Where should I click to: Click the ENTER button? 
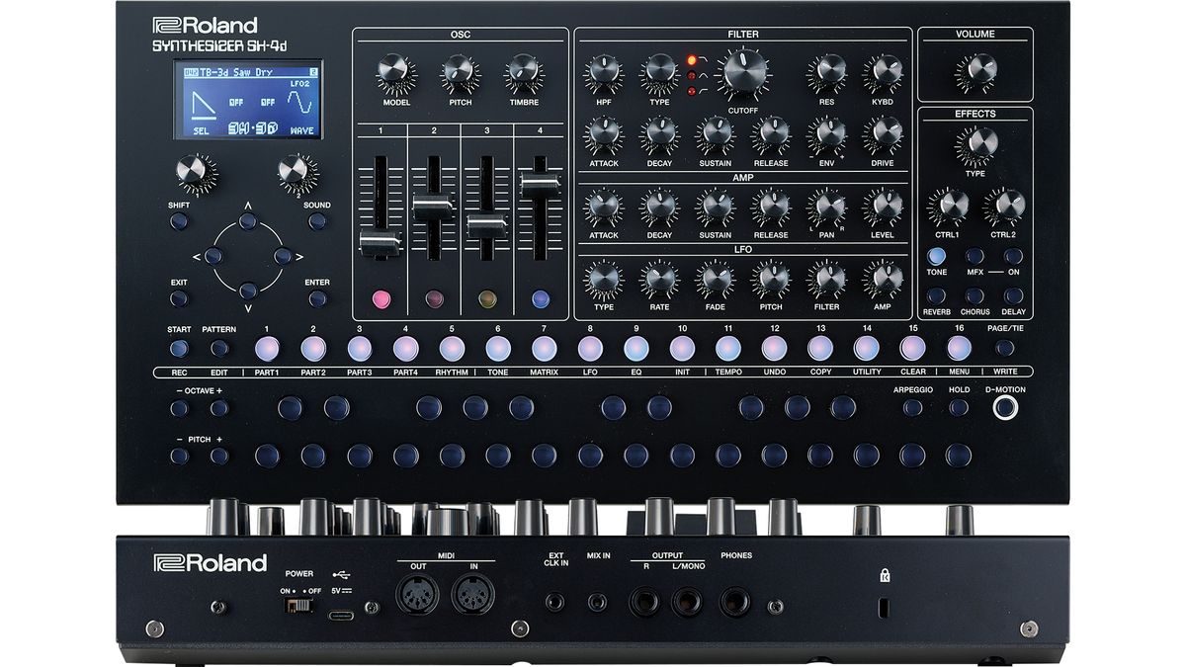(317, 298)
